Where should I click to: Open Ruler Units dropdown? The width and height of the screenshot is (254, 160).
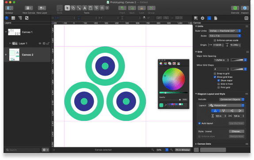[225, 31]
